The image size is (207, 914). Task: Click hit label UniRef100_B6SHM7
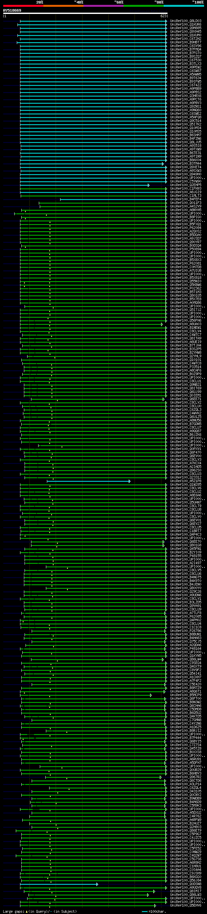[x=185, y=135]
